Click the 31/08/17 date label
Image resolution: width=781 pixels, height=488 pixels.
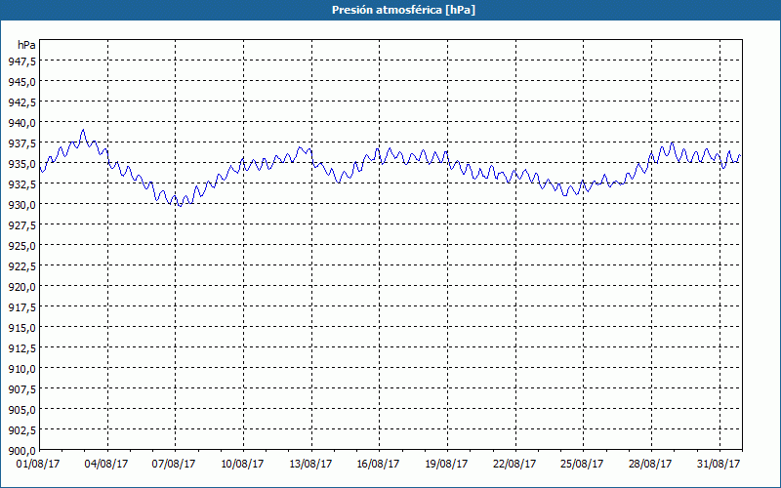719,464
